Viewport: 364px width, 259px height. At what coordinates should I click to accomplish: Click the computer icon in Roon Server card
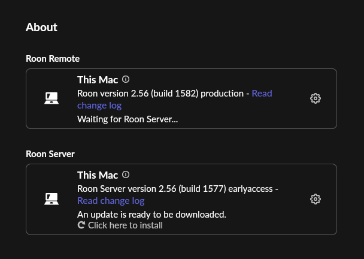51,199
